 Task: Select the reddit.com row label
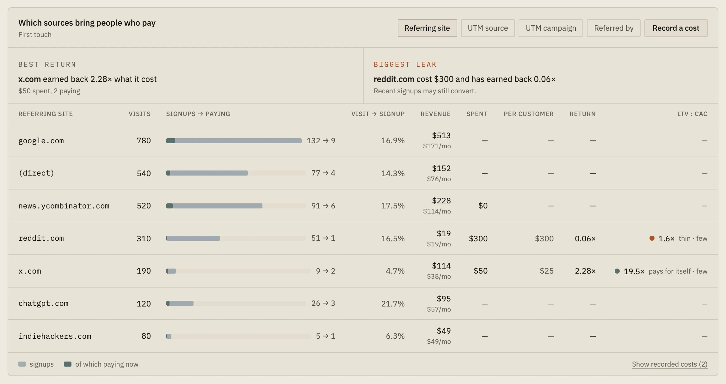41,238
